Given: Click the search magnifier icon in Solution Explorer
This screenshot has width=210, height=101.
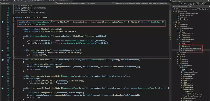Looking at the screenshot, I should pos(209,6).
